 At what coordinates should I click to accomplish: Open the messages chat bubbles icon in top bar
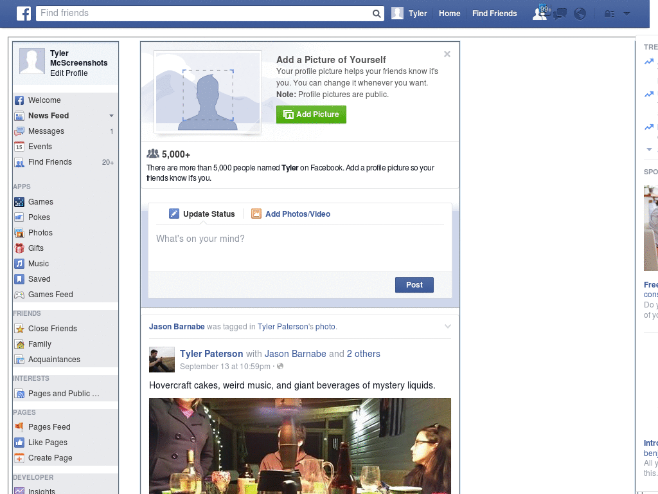tap(560, 14)
